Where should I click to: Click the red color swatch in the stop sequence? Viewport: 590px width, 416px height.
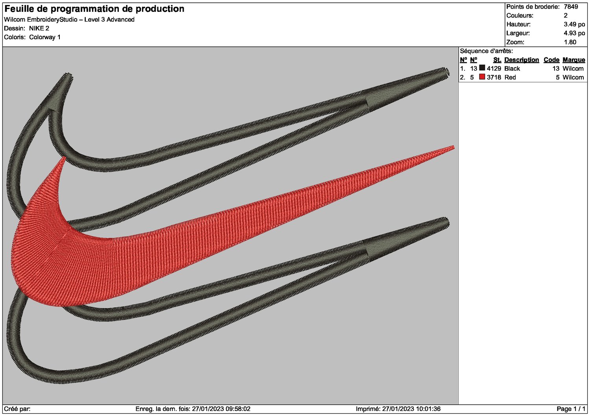(x=482, y=77)
